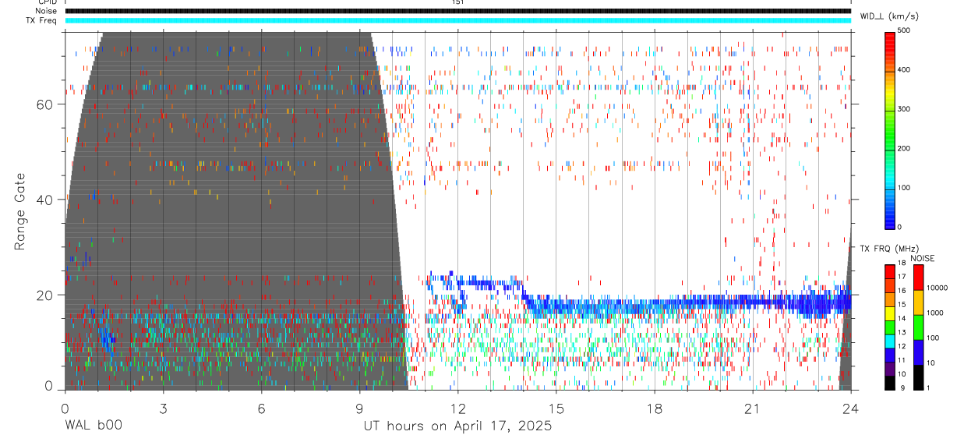Click the cyan 12–13 MHz swatch
Image resolution: width=957 pixels, height=442 pixels.
pyautogui.click(x=890, y=341)
